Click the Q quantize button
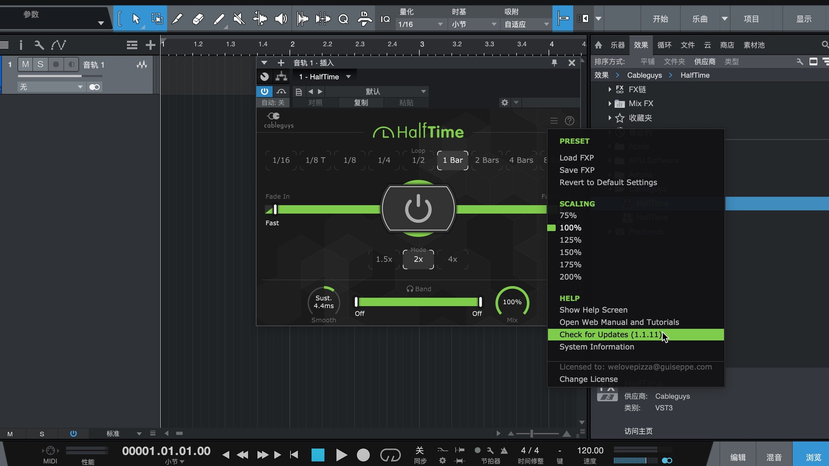This screenshot has height=466, width=829. click(343, 19)
